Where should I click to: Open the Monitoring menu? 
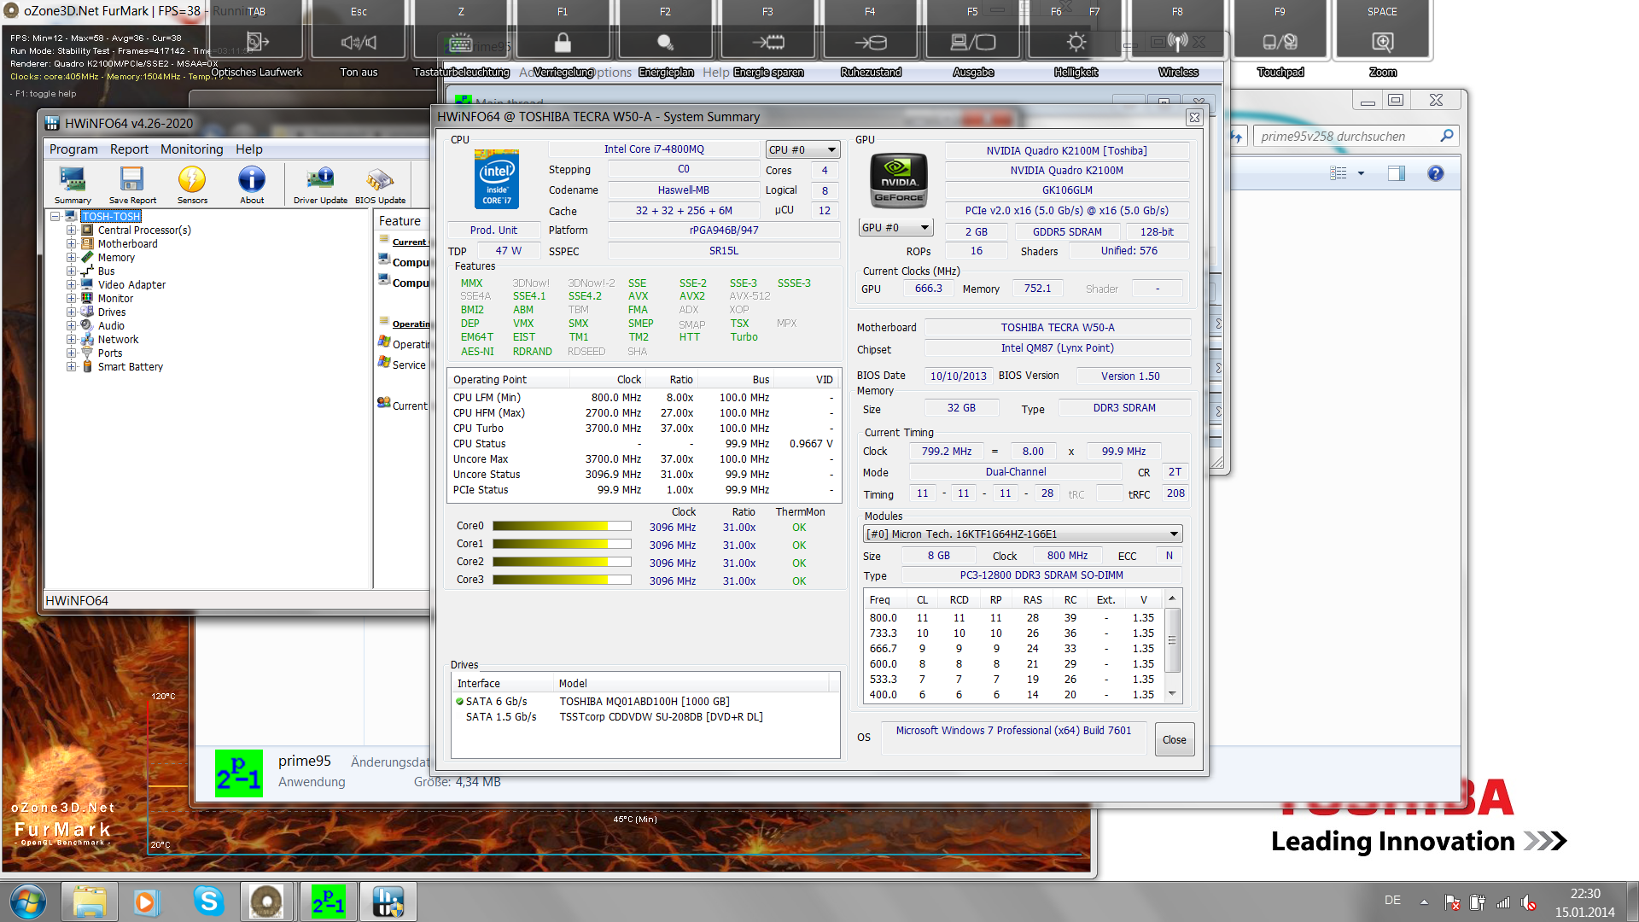pos(191,149)
